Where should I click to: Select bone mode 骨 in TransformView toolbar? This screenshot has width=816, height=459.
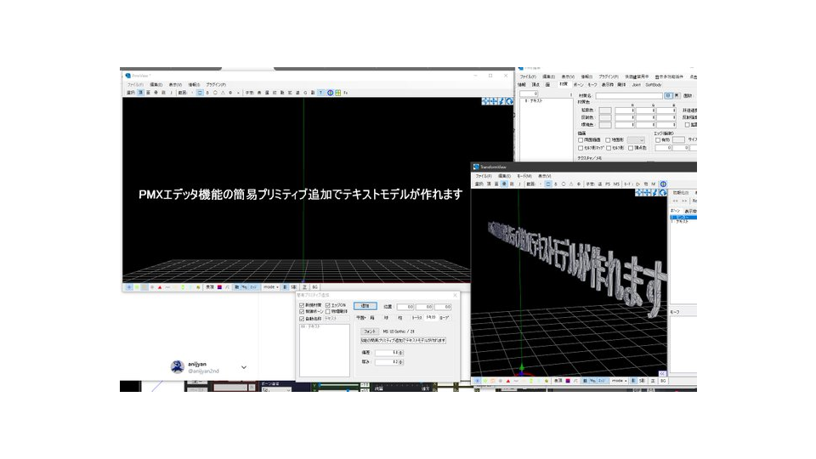[x=504, y=184]
